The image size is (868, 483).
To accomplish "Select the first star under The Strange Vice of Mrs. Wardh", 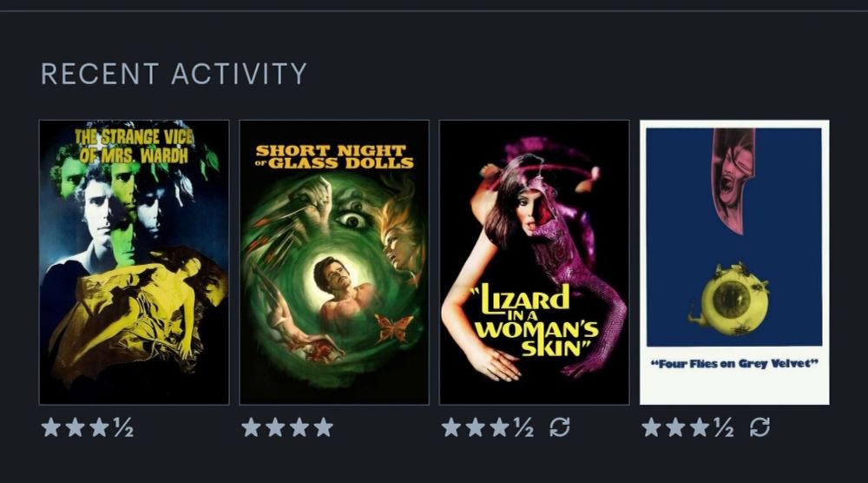I will coord(51,427).
